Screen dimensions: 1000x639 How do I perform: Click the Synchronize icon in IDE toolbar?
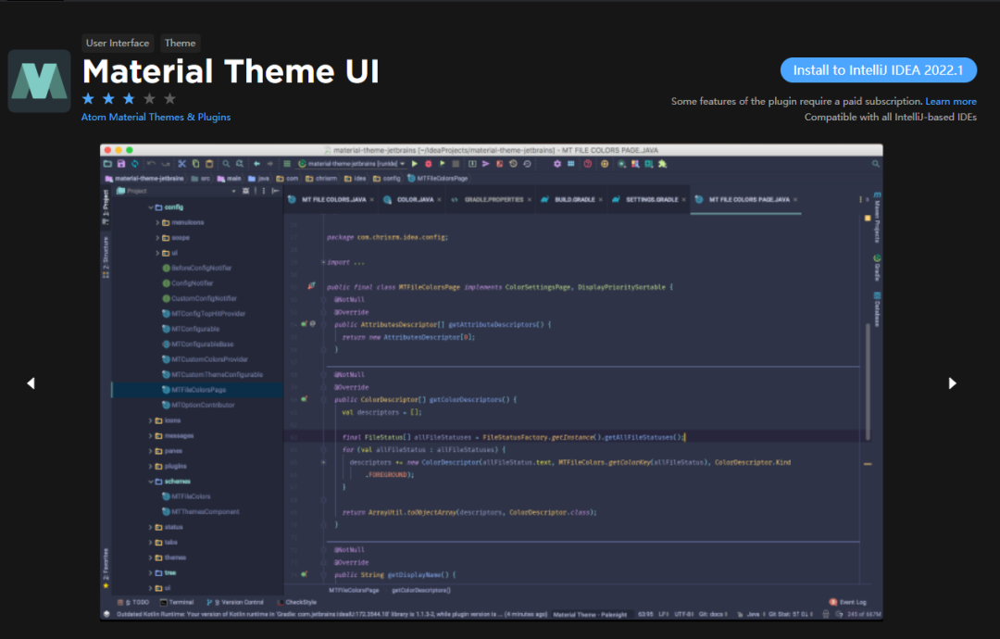(x=134, y=164)
